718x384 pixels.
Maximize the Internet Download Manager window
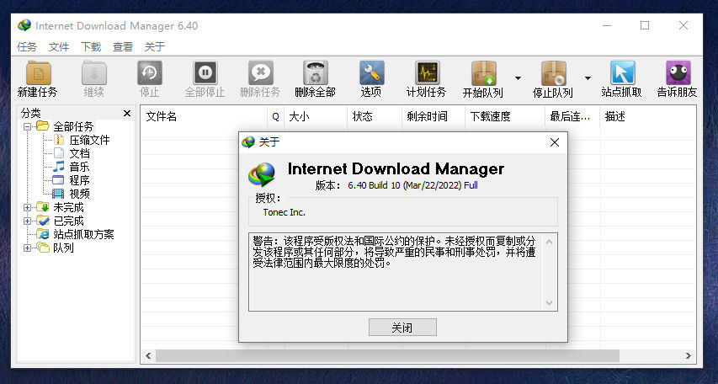[x=645, y=25]
